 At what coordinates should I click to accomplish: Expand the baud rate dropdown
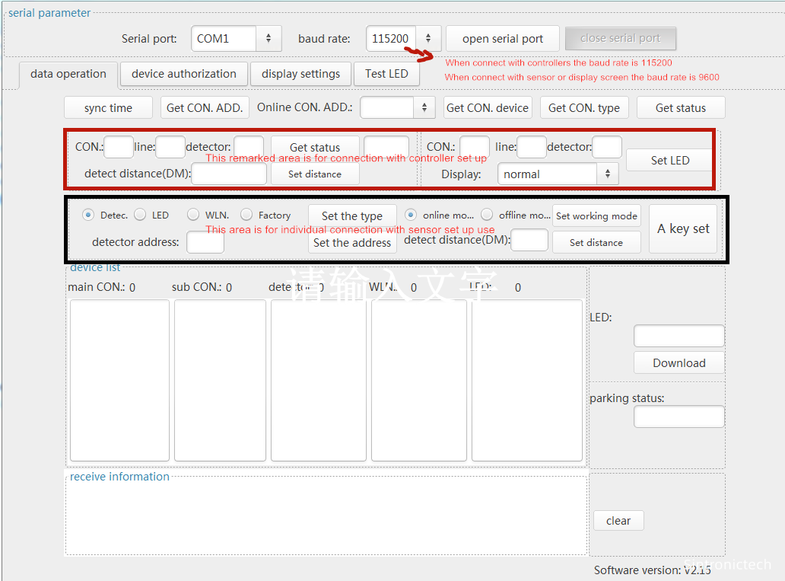coord(403,39)
